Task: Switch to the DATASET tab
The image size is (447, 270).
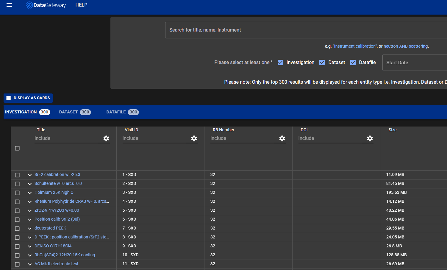Action: point(74,112)
